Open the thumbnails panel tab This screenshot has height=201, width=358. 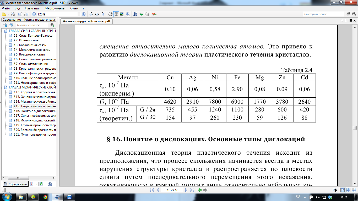(42, 184)
